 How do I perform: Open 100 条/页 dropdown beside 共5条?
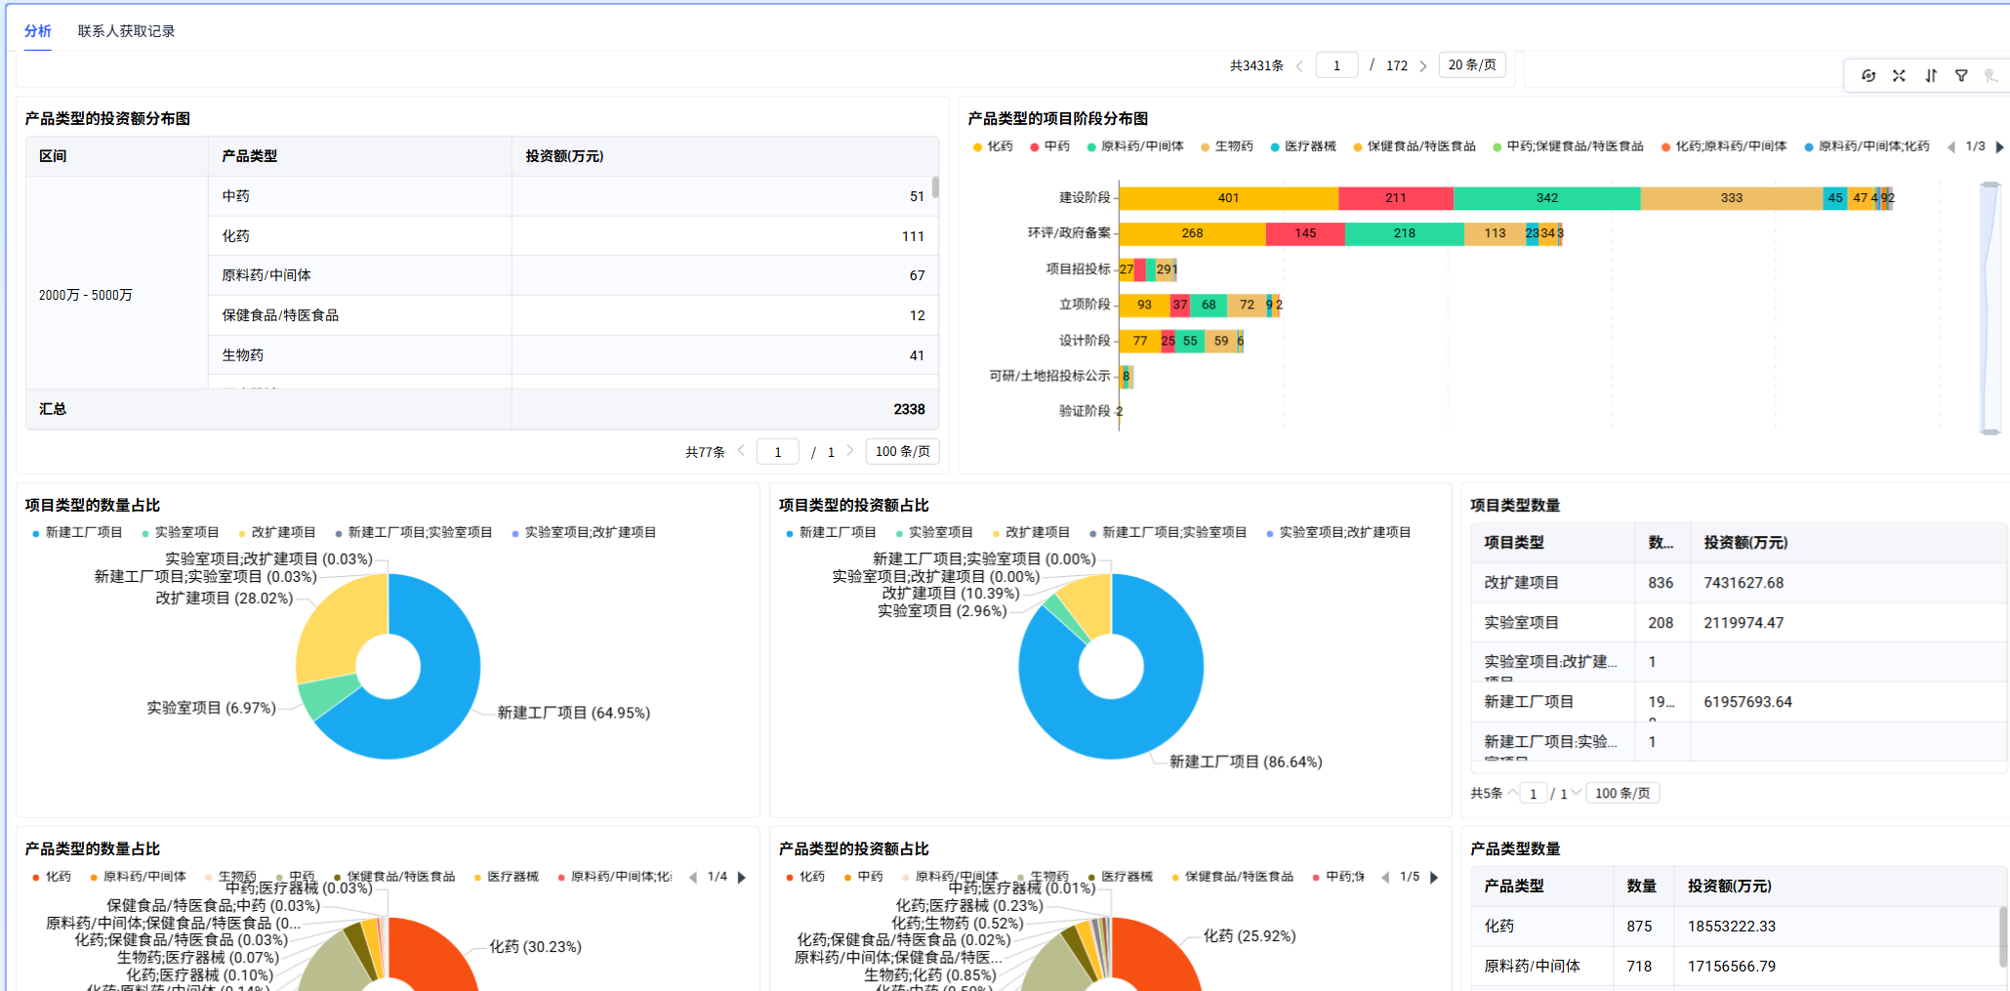click(1622, 793)
